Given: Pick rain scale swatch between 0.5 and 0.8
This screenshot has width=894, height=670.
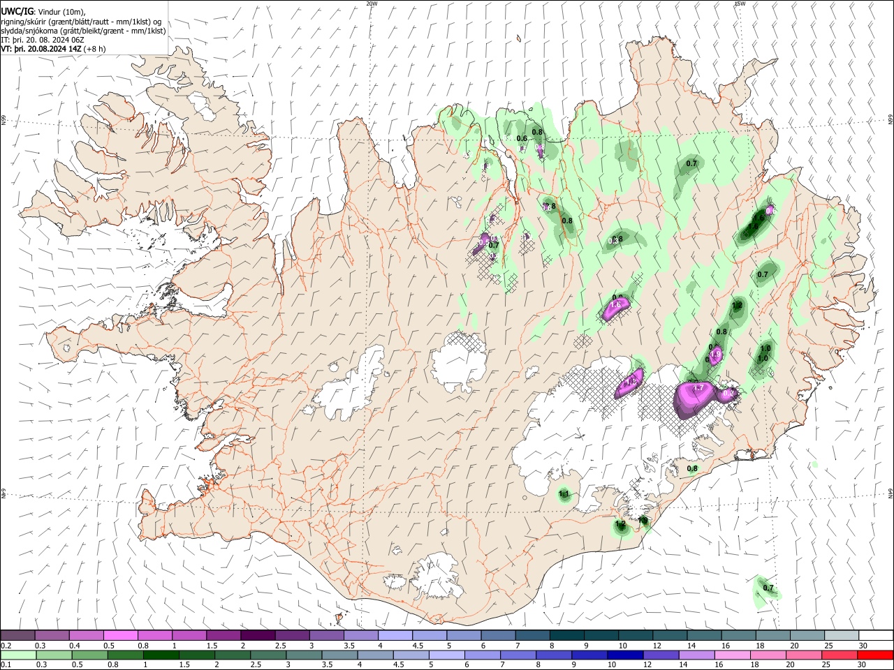Looking at the screenshot, I should 89,655.
